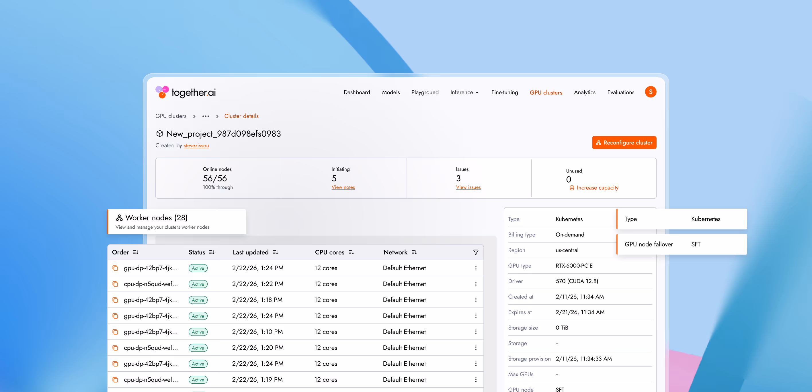Sort by Status column
The height and width of the screenshot is (392, 812).
212,252
